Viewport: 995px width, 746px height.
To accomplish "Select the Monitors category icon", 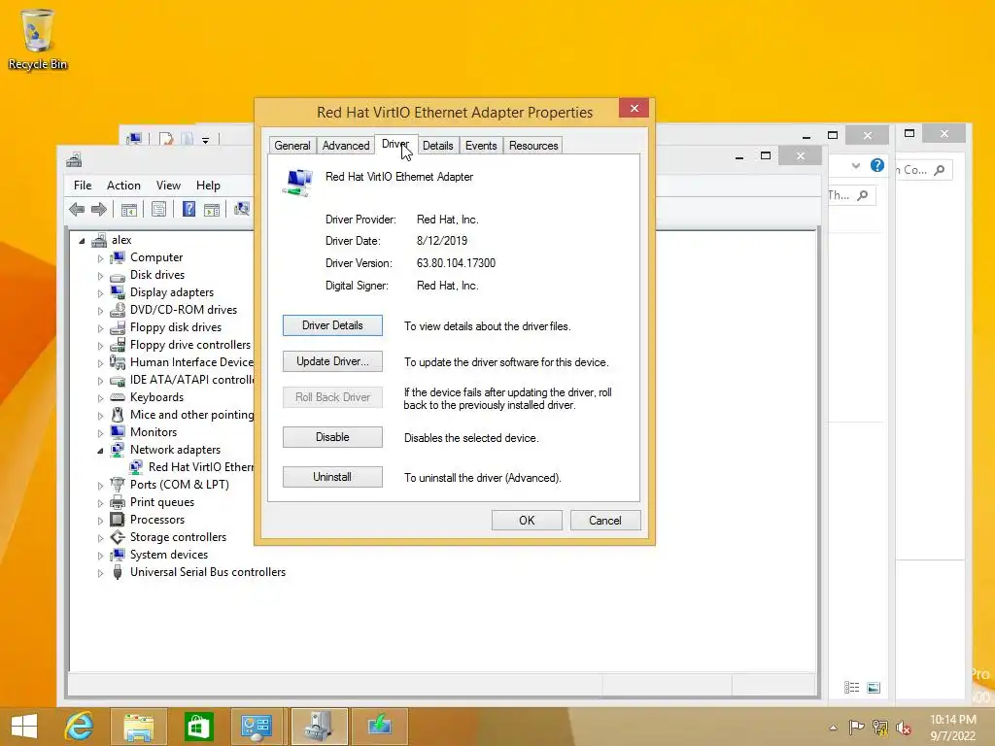I will point(118,432).
